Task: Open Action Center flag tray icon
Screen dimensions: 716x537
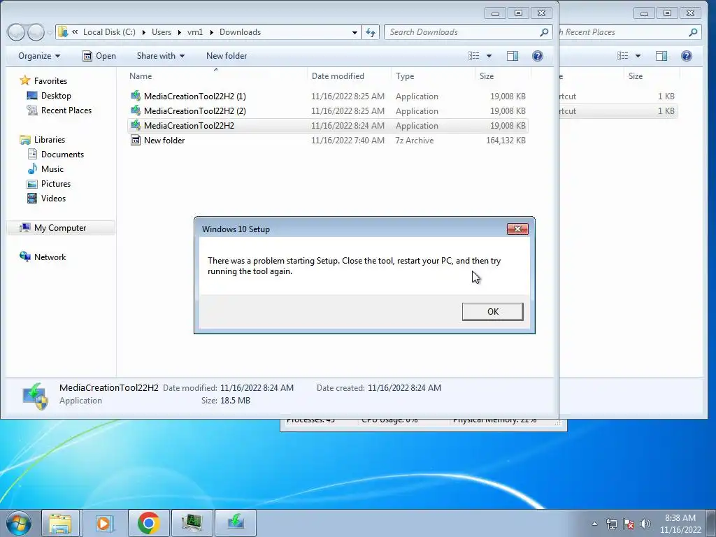Action: [x=629, y=524]
